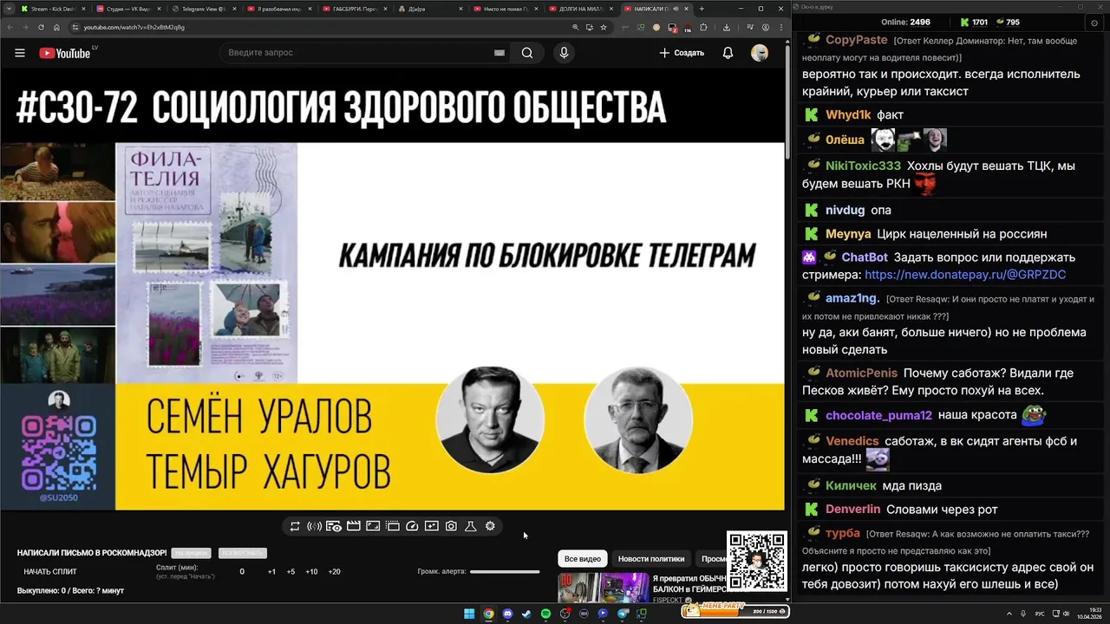Open the YouTube hamburger guide menu

(x=20, y=53)
